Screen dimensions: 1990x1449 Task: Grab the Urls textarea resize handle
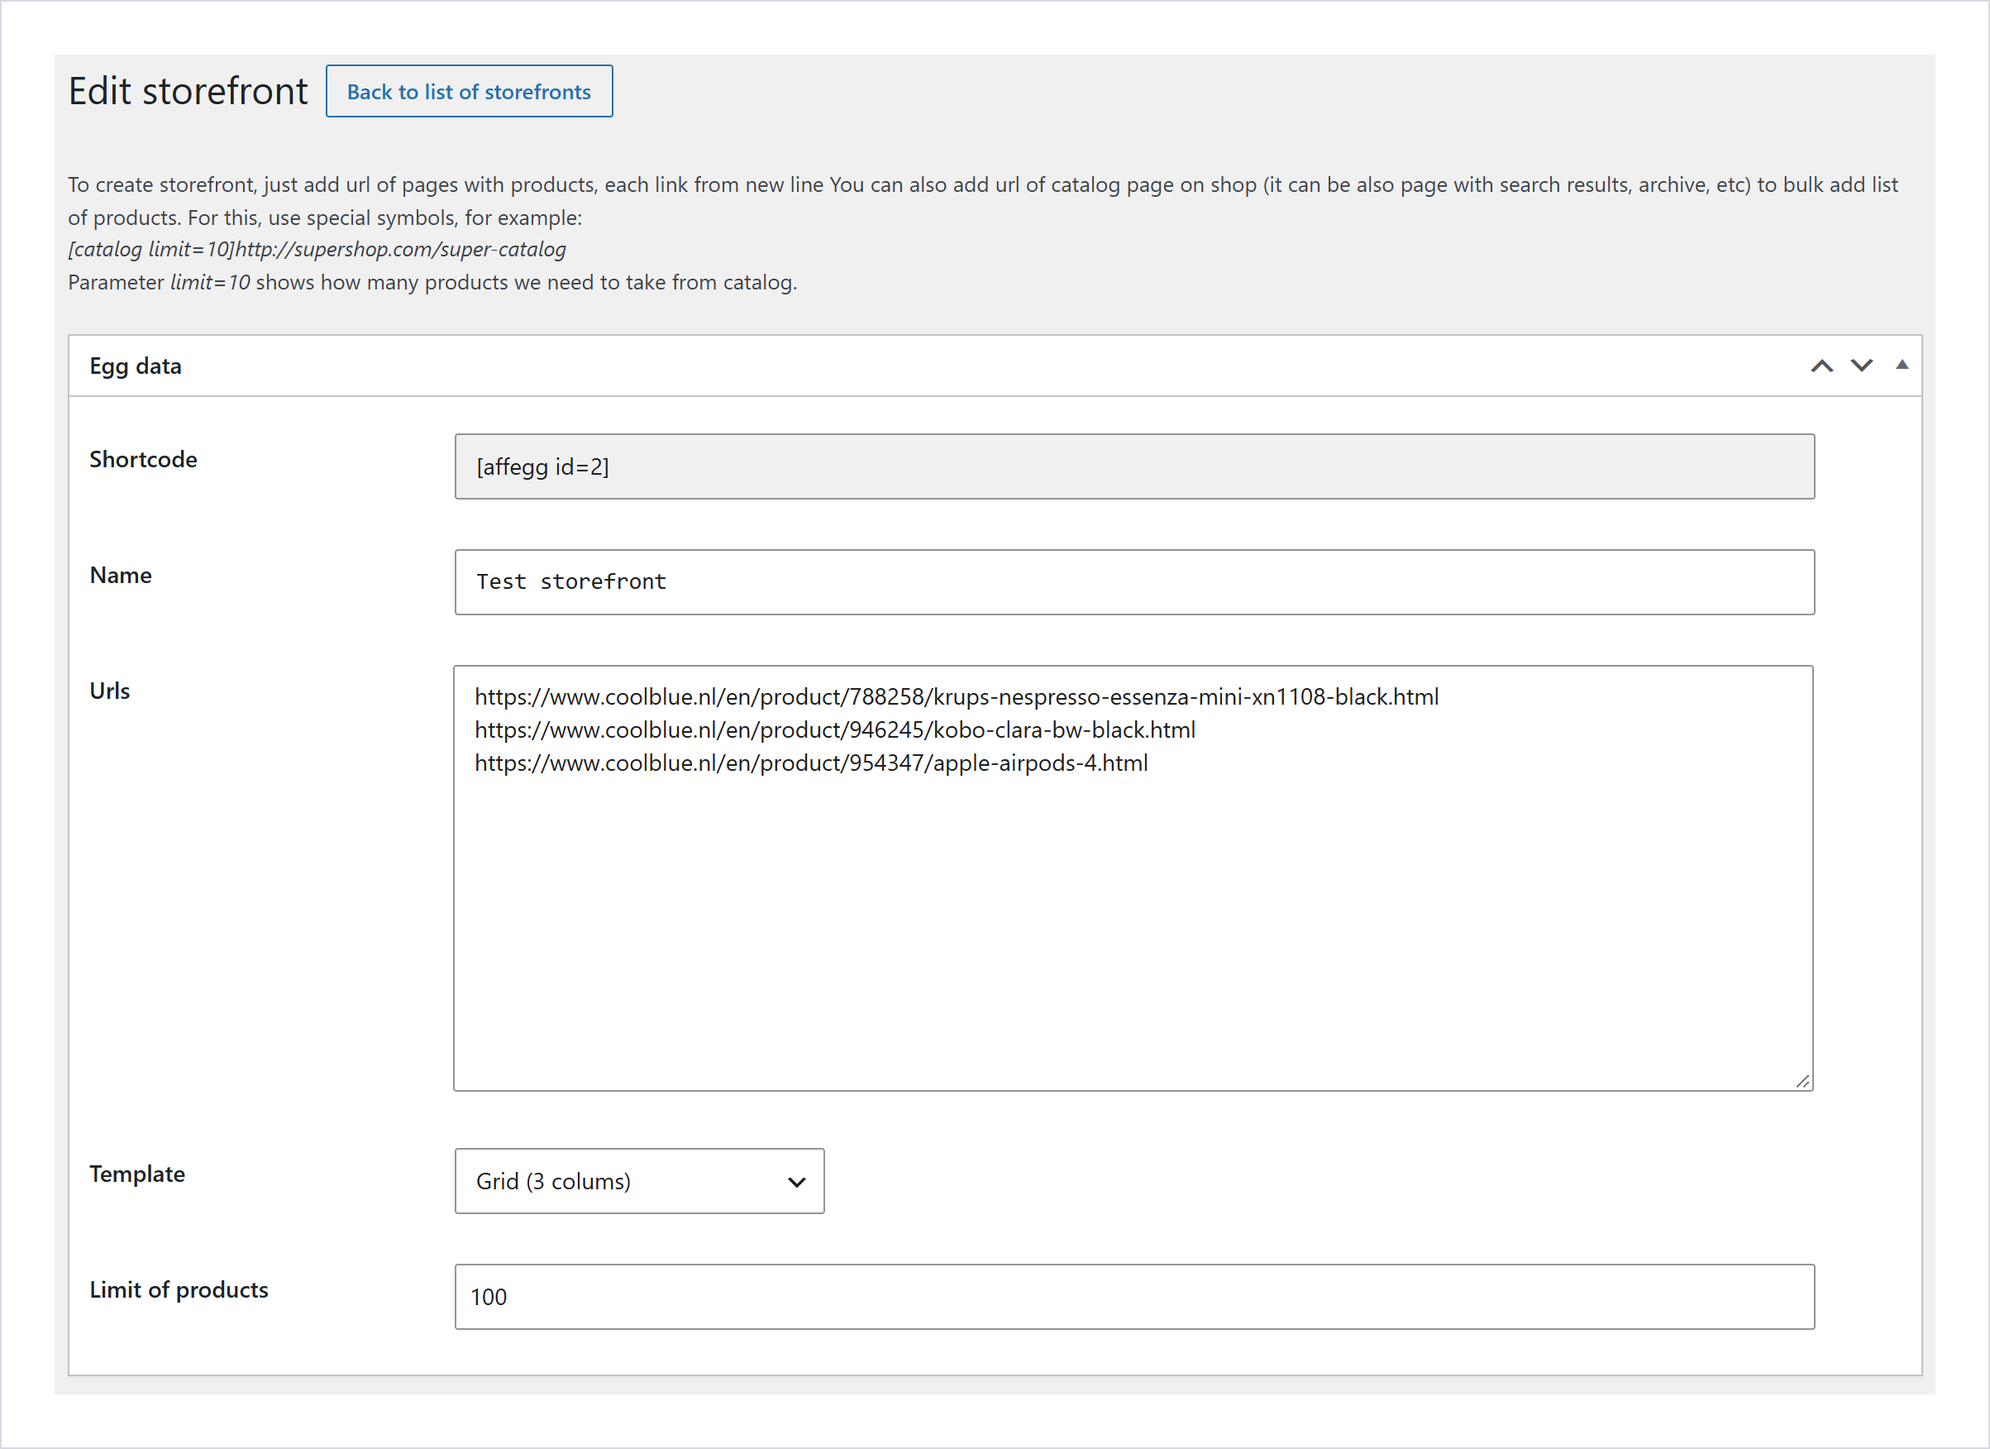[1802, 1081]
